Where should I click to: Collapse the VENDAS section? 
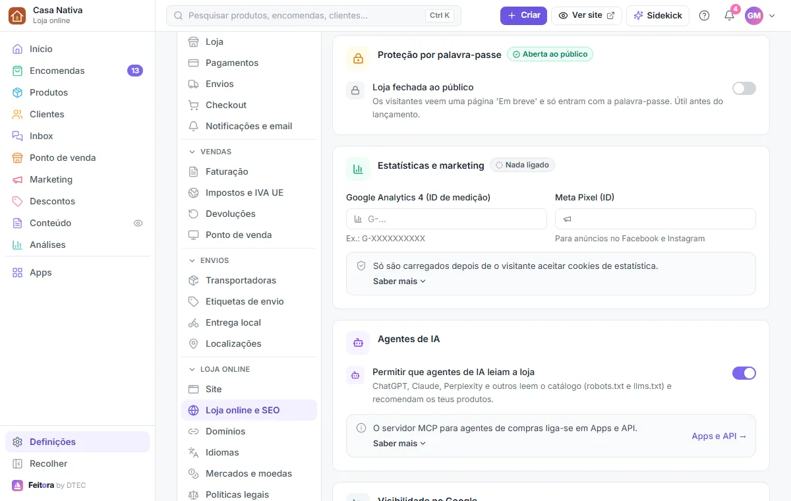pyautogui.click(x=211, y=152)
